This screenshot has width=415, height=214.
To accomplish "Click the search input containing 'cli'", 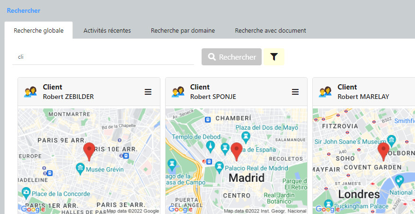I will (103, 57).
